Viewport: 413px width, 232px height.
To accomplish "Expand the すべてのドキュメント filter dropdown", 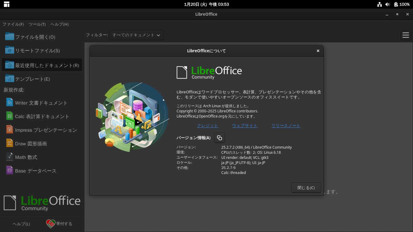I will click(136, 35).
